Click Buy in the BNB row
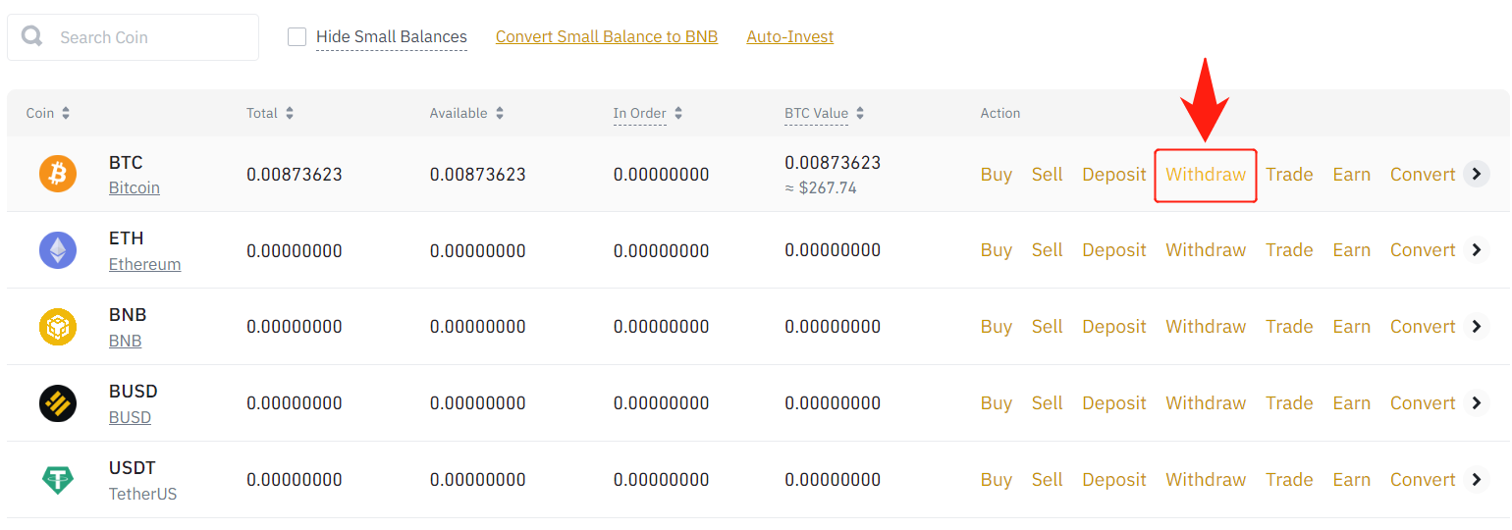 click(997, 327)
